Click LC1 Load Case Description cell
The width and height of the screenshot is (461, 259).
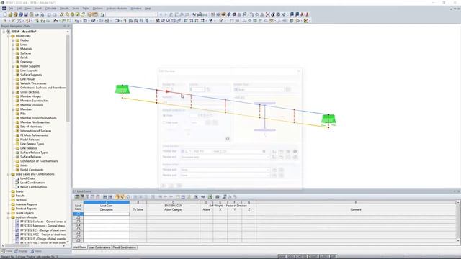coord(107,214)
